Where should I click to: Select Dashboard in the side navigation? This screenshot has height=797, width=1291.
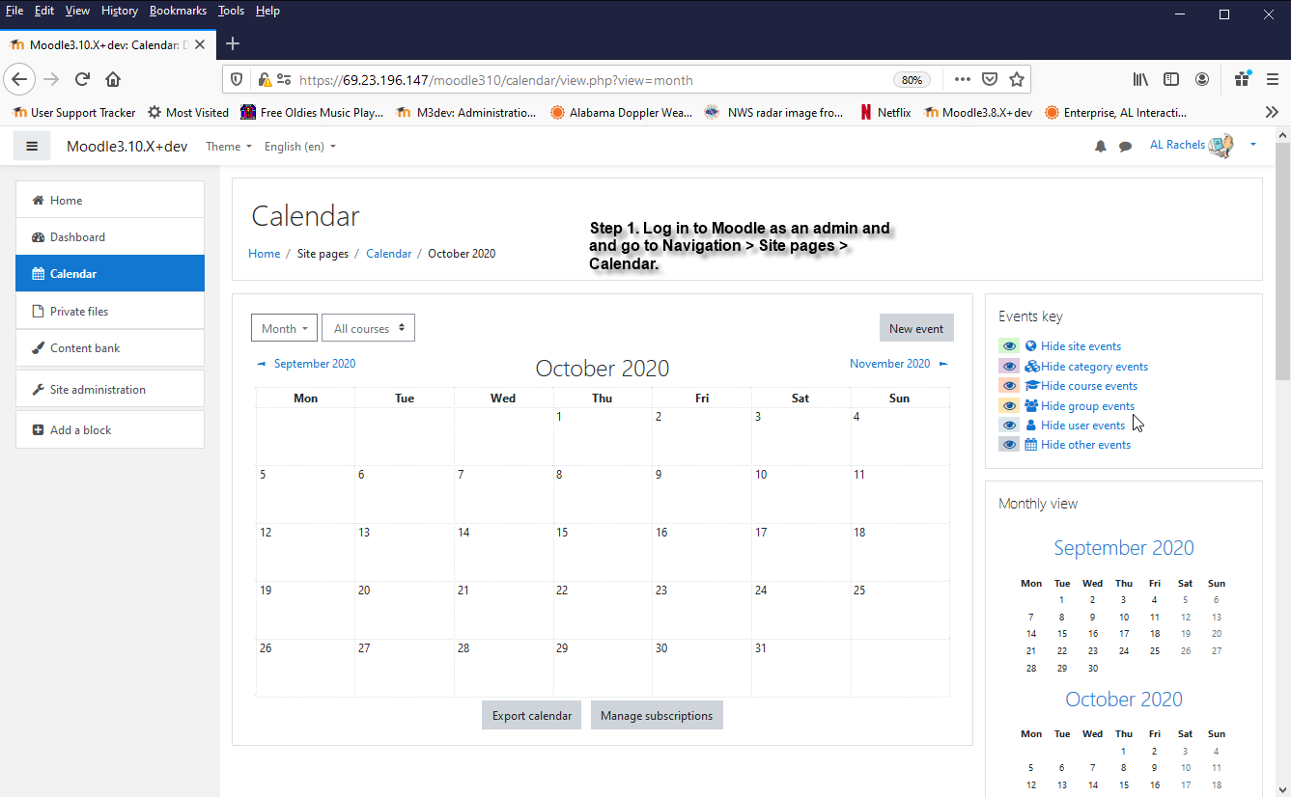(x=110, y=237)
